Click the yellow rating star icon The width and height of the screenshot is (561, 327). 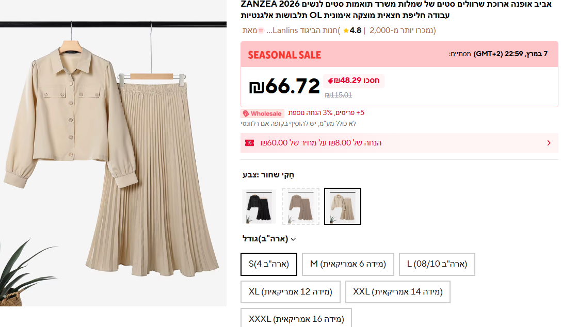click(x=346, y=30)
